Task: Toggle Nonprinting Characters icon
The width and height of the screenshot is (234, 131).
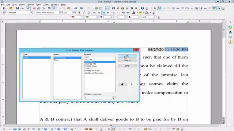Action: 132,8
